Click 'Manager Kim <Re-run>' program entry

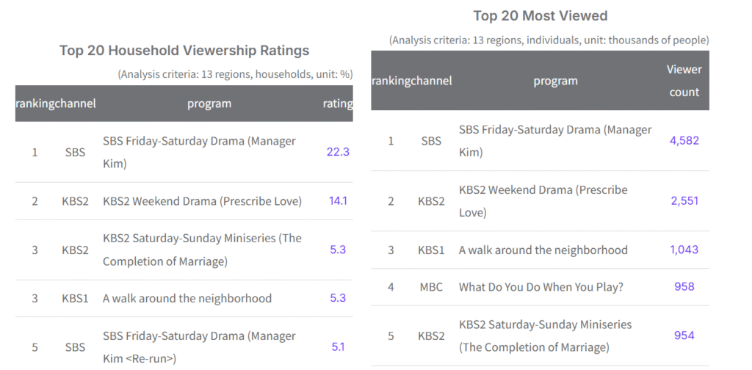click(x=199, y=347)
